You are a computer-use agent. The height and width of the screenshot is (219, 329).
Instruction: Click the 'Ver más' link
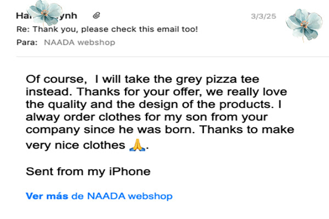pos(47,195)
